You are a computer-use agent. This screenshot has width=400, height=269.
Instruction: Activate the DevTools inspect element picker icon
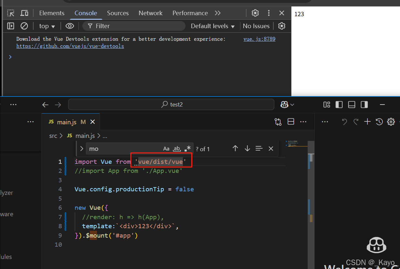pyautogui.click(x=11, y=13)
